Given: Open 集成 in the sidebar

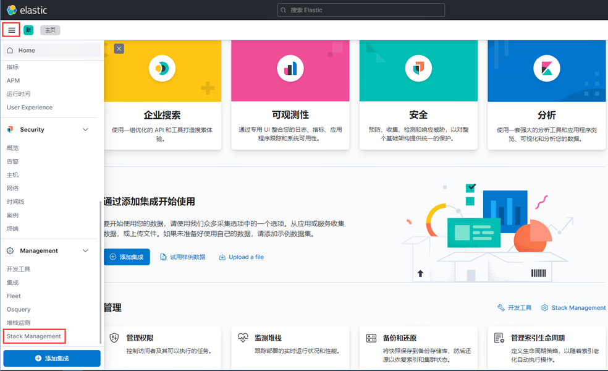Looking at the screenshot, I should [x=12, y=283].
